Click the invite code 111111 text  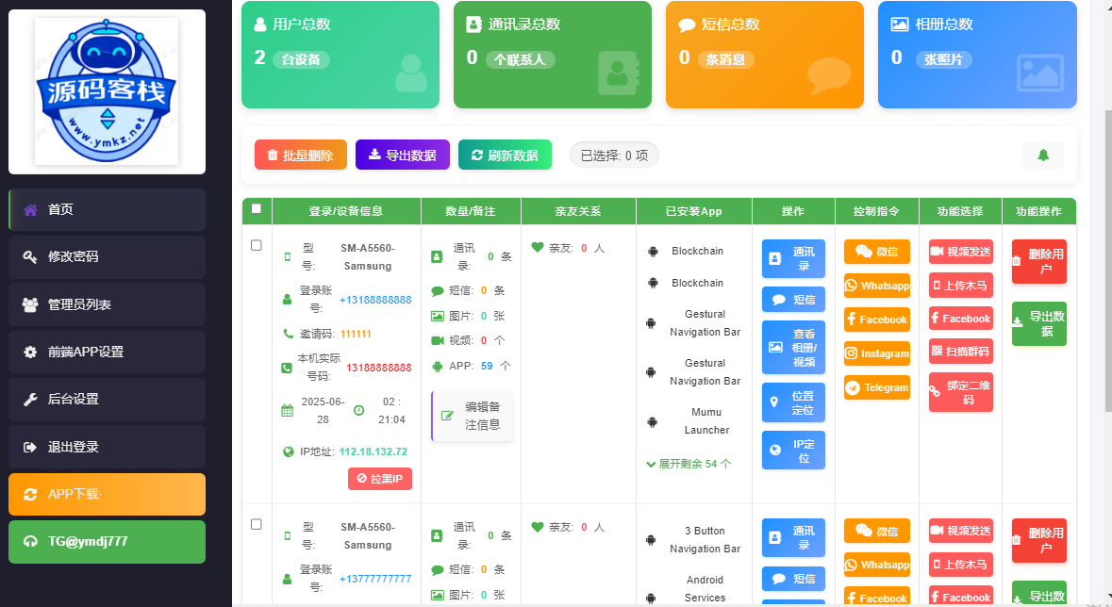click(356, 334)
